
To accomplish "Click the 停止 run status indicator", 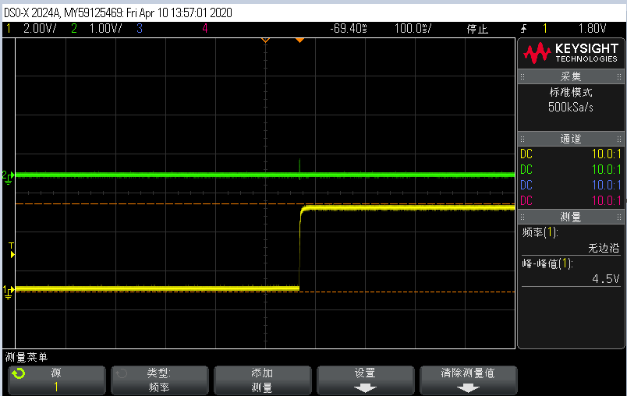I will pos(477,29).
